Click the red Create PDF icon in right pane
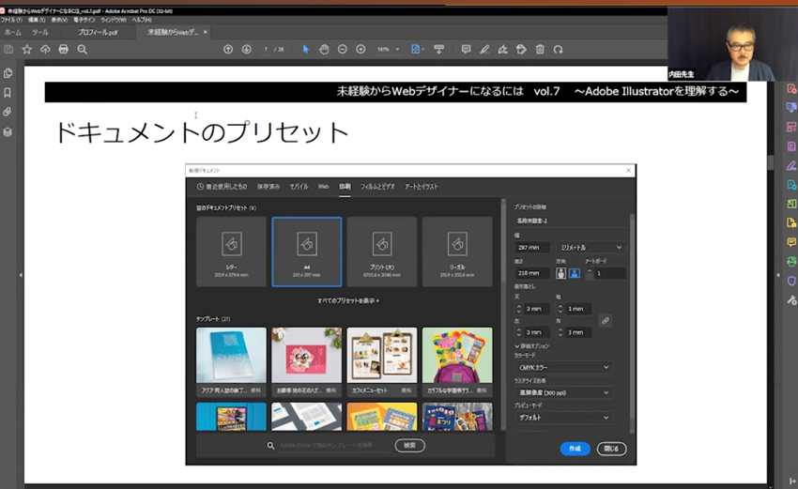 click(x=791, y=88)
